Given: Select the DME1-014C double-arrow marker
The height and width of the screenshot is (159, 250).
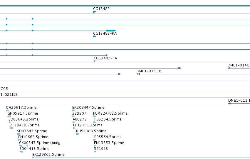Looking at the screenshot, I should (x=229, y=68).
